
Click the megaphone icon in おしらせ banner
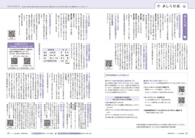click(185, 37)
